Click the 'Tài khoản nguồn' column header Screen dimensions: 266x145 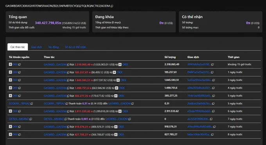click(x=19, y=57)
